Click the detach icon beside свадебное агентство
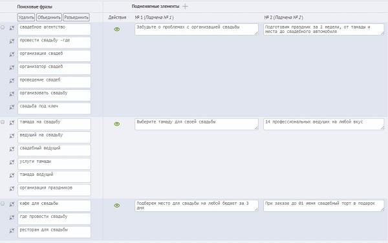The image size is (388, 243). click(x=12, y=28)
